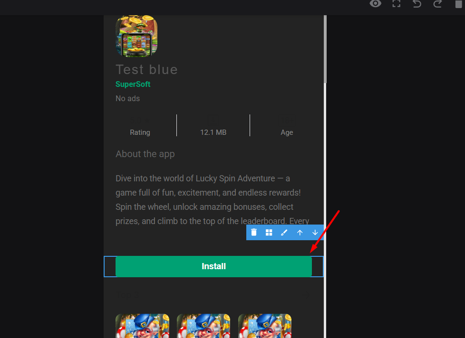The width and height of the screenshot is (465, 338).
Task: Open the grid layout icon in block toolbar
Action: pyautogui.click(x=269, y=232)
